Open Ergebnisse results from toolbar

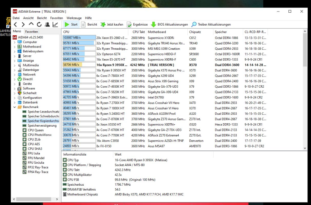tap(137, 25)
